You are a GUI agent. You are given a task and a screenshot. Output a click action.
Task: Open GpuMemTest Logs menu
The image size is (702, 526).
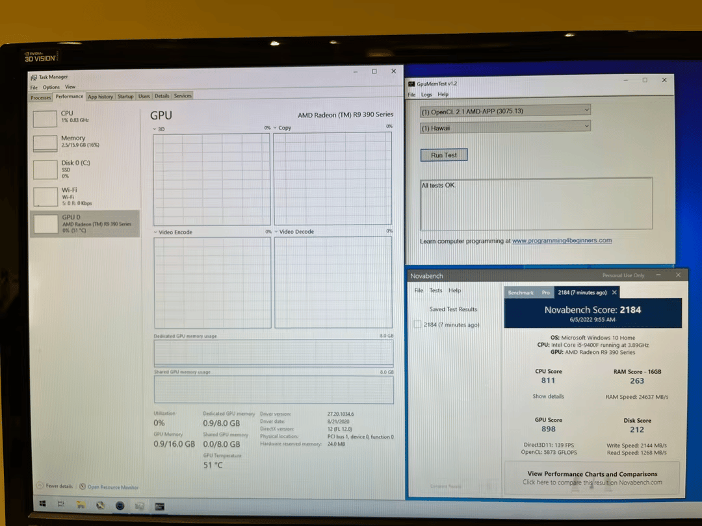(x=426, y=95)
